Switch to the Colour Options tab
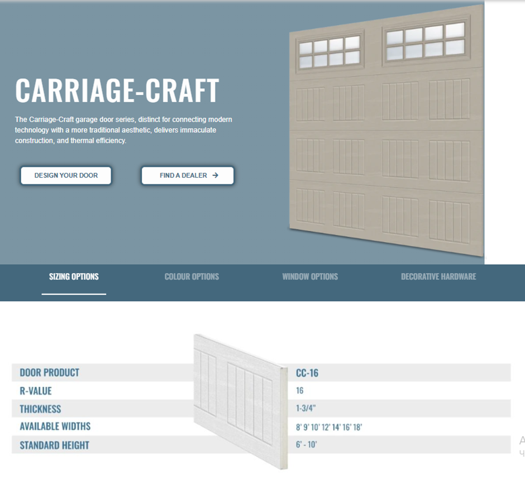The width and height of the screenshot is (525, 479). click(192, 277)
